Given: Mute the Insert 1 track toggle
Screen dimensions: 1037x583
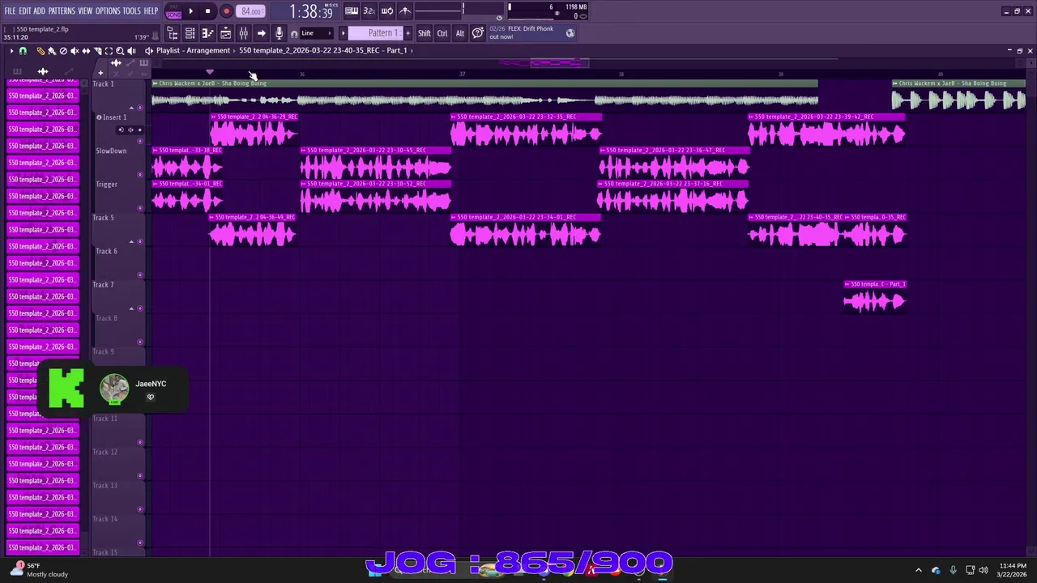Looking at the screenshot, I should (x=140, y=141).
